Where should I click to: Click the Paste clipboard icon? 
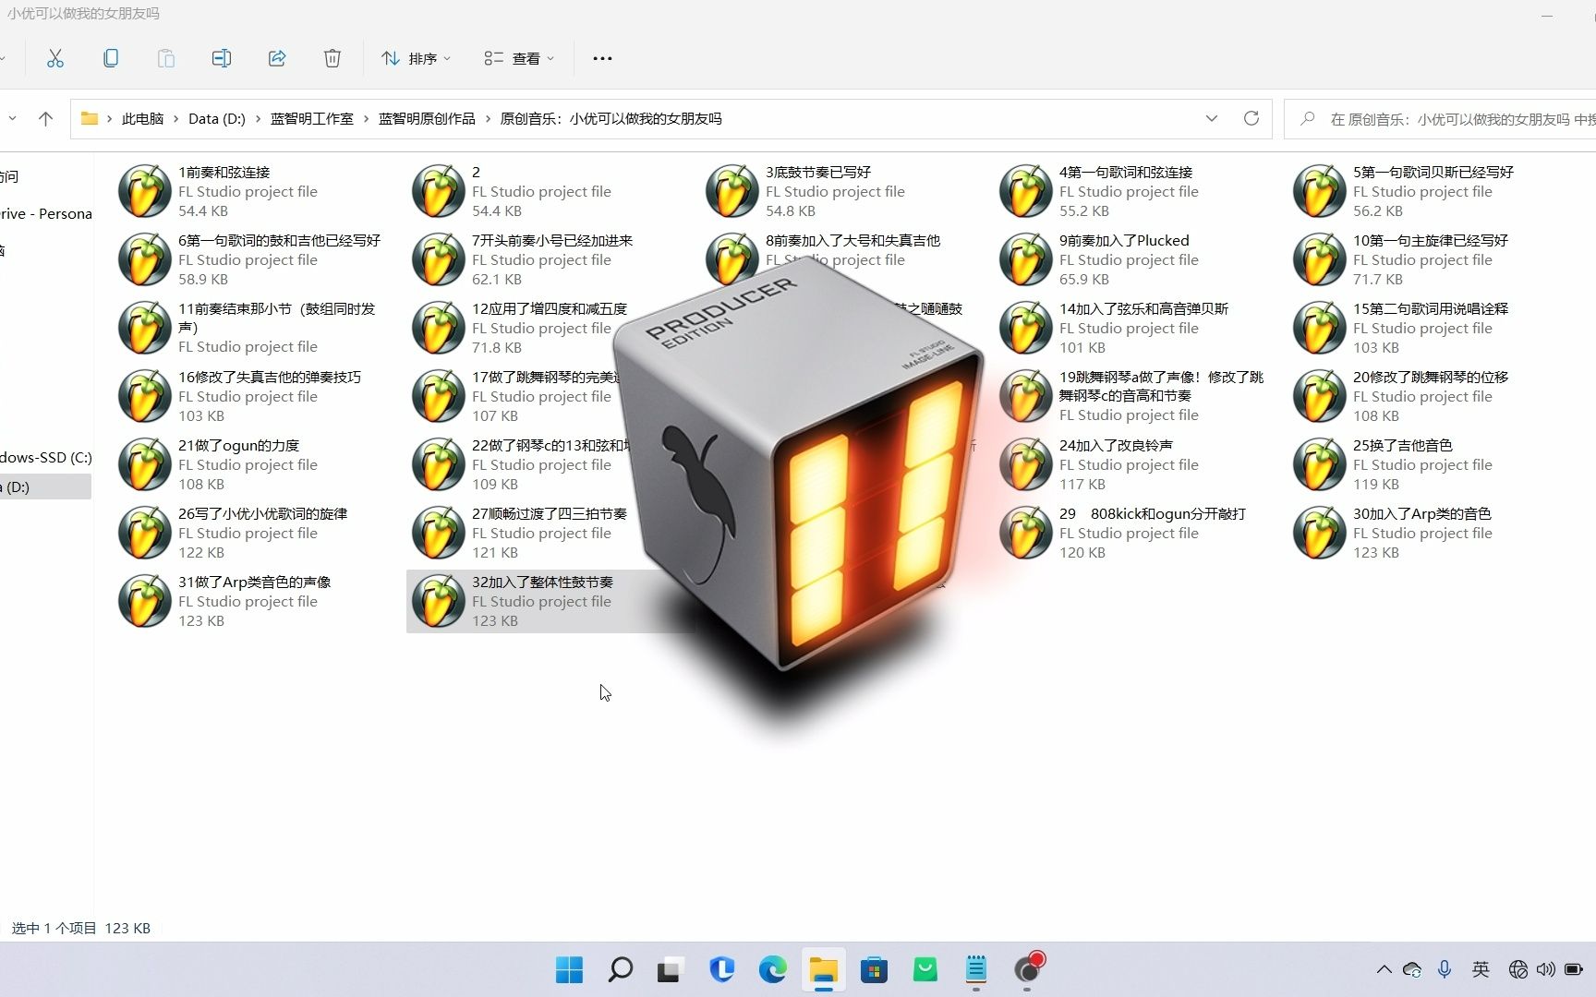pyautogui.click(x=166, y=58)
